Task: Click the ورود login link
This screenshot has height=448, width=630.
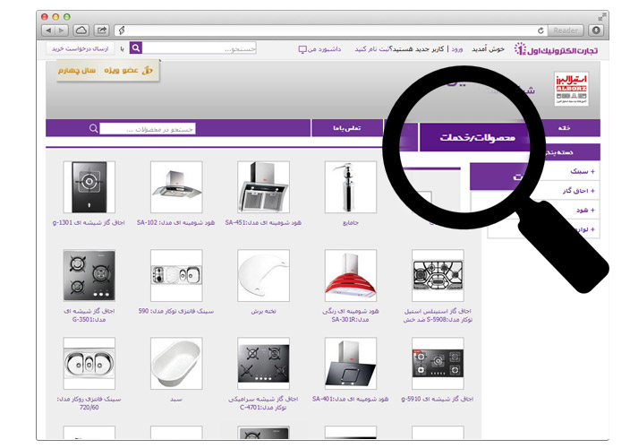Action: pyautogui.click(x=456, y=49)
